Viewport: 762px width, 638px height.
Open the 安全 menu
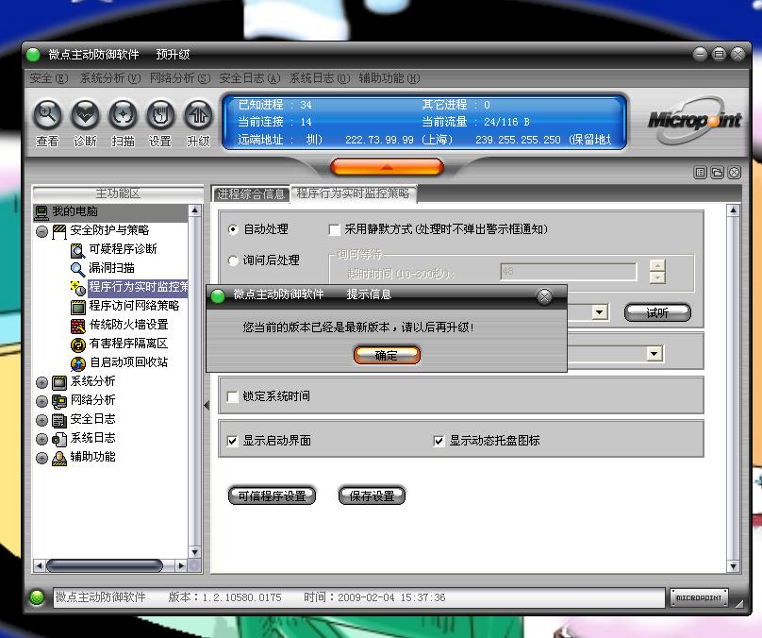click(x=49, y=78)
